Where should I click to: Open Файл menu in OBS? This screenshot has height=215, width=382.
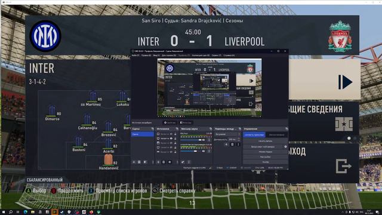click(x=135, y=56)
